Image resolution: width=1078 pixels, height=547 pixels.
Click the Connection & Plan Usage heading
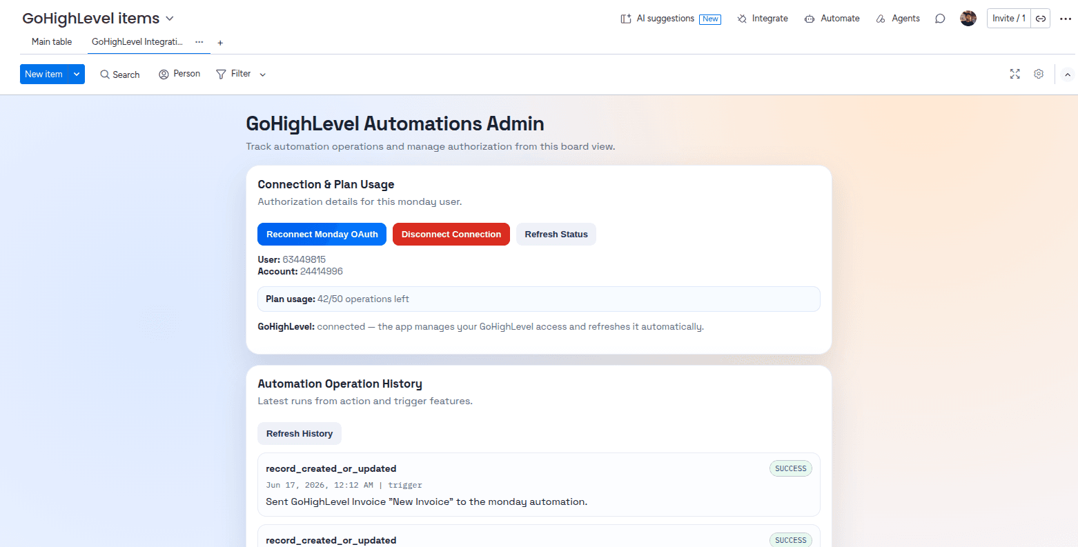pyautogui.click(x=326, y=185)
